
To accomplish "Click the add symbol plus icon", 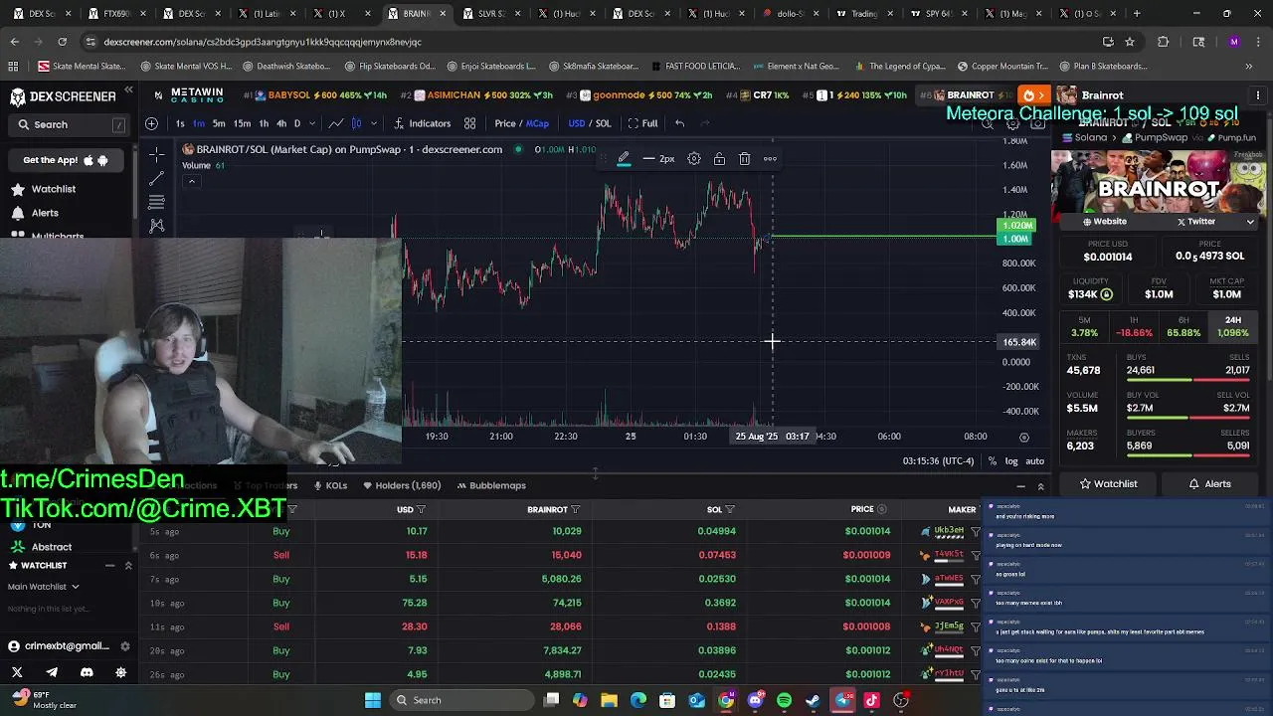I will point(151,123).
